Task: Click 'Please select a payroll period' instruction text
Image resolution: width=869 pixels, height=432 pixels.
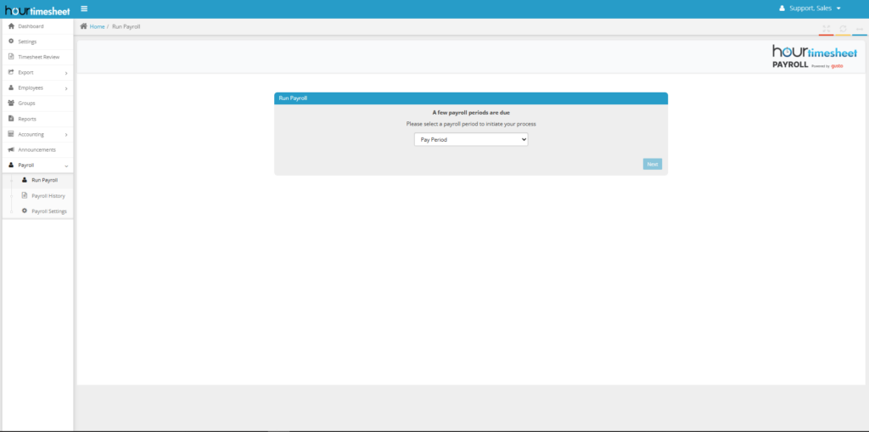Action: [471, 124]
